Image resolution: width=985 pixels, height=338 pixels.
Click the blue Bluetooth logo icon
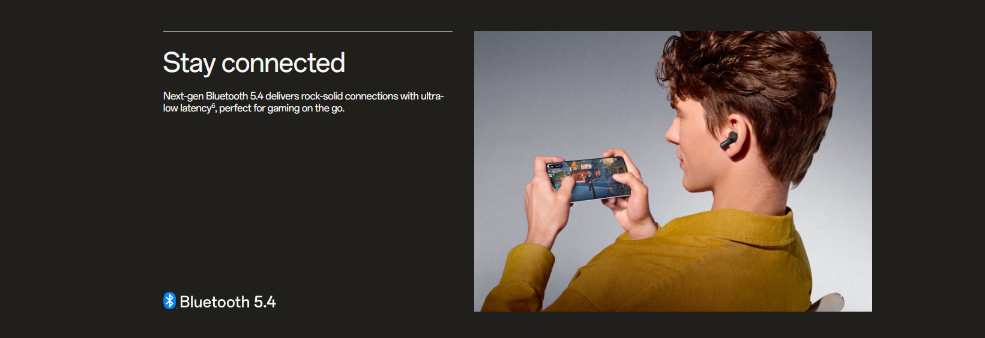point(170,301)
